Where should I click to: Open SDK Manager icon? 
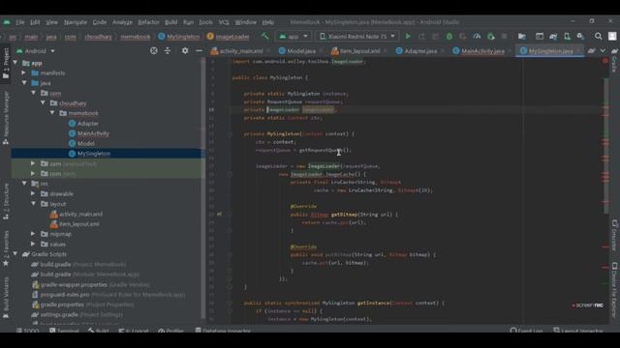(x=580, y=37)
